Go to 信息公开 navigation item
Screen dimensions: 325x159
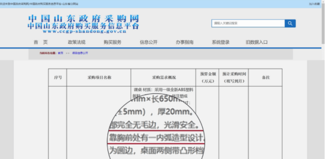pyautogui.click(x=148, y=42)
